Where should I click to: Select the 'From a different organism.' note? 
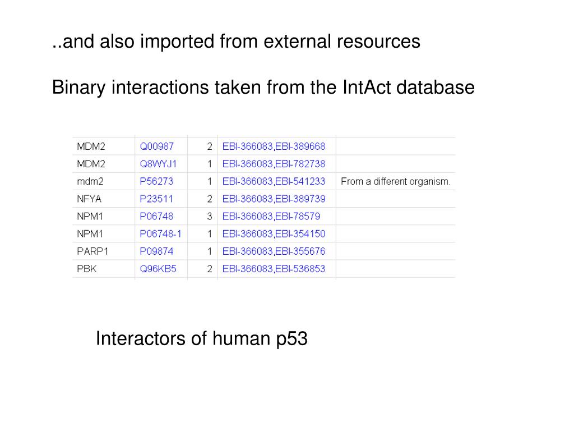[396, 181]
